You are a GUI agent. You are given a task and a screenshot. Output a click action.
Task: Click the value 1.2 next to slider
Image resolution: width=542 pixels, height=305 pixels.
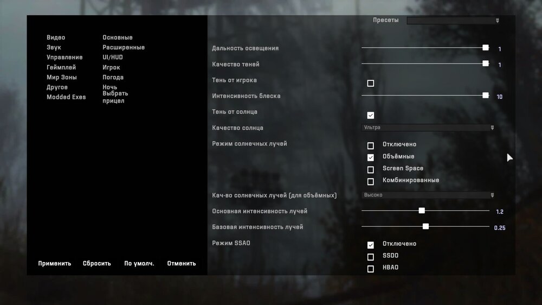click(x=500, y=212)
